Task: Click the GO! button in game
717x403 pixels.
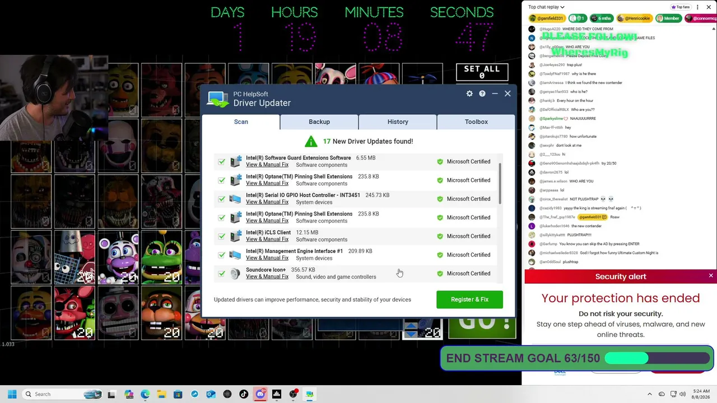Action: point(482,328)
